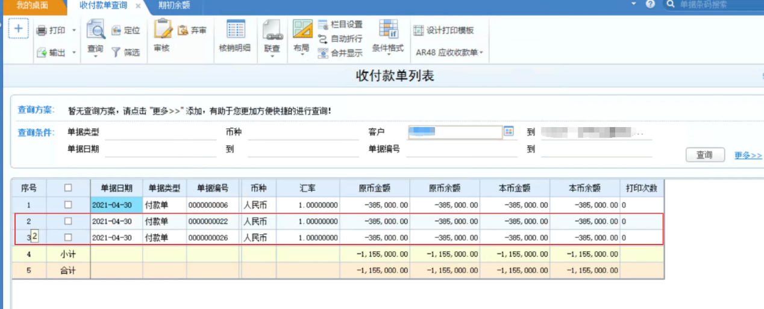Expand the 打印 dropdown arrow
This screenshot has height=309, width=764.
(x=74, y=30)
